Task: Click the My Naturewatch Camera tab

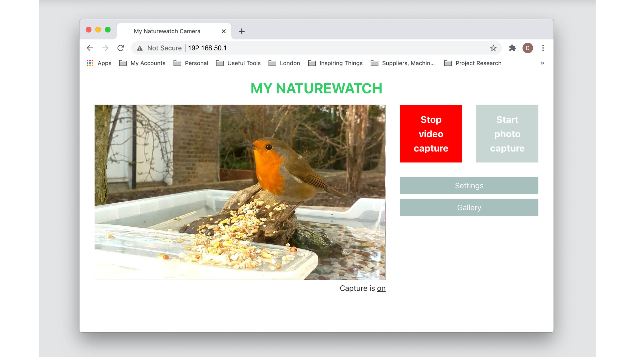Action: click(167, 31)
